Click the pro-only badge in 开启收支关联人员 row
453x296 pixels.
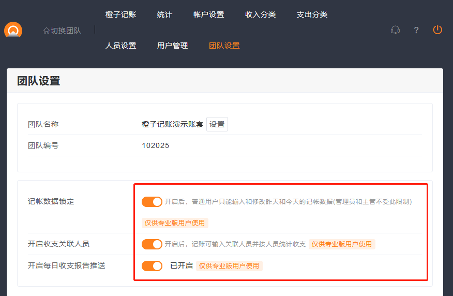(x=342, y=244)
